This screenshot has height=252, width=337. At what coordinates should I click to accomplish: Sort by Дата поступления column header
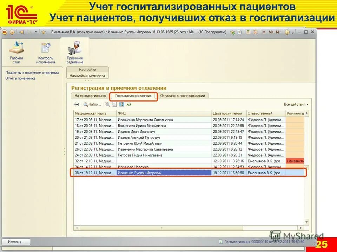[229, 113]
